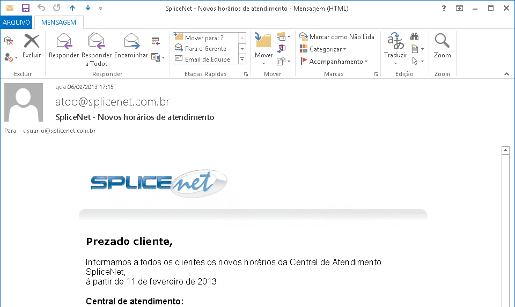Send to OneNote icon

coord(282,48)
